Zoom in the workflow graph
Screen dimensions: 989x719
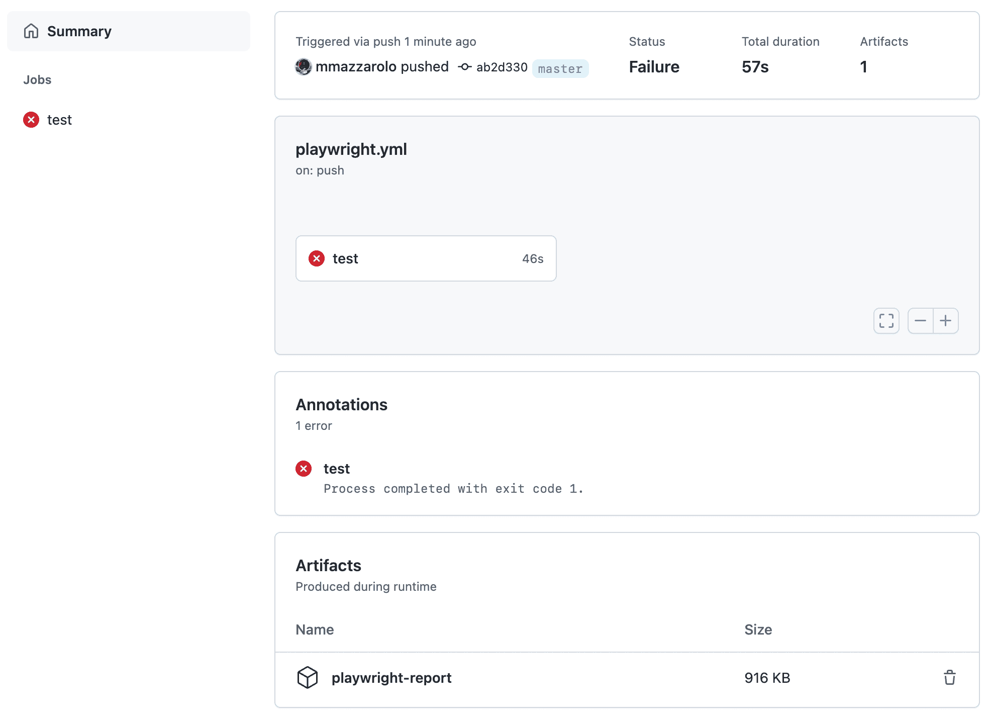click(x=945, y=321)
